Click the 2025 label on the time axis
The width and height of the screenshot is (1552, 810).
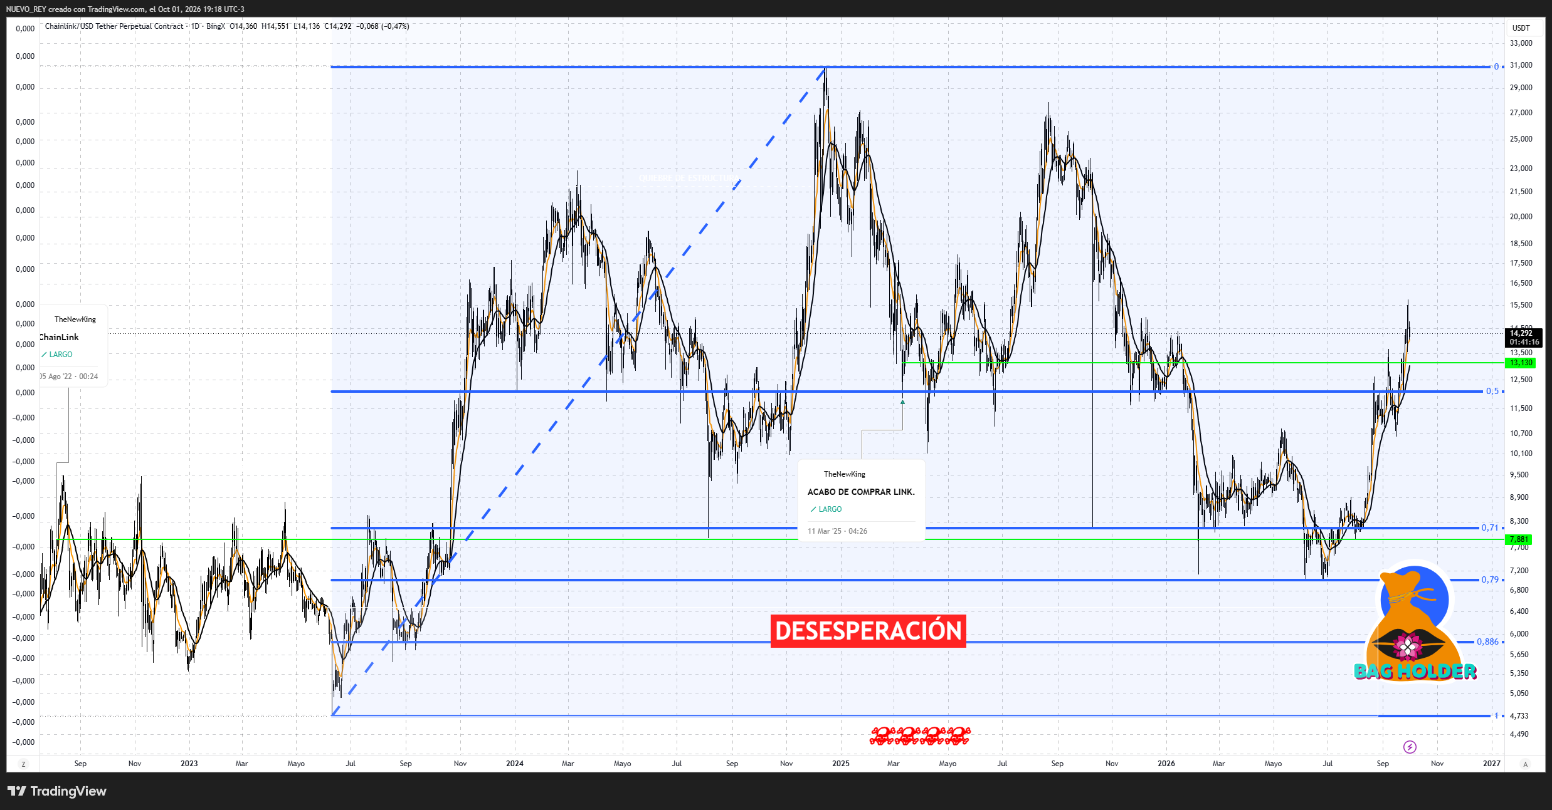point(841,764)
